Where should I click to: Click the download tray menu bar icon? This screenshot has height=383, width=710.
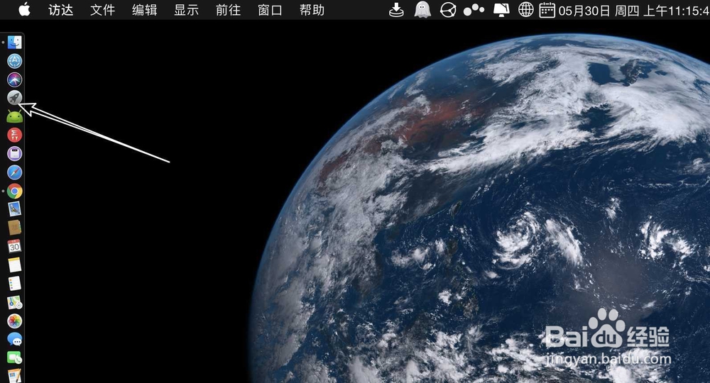coord(396,10)
